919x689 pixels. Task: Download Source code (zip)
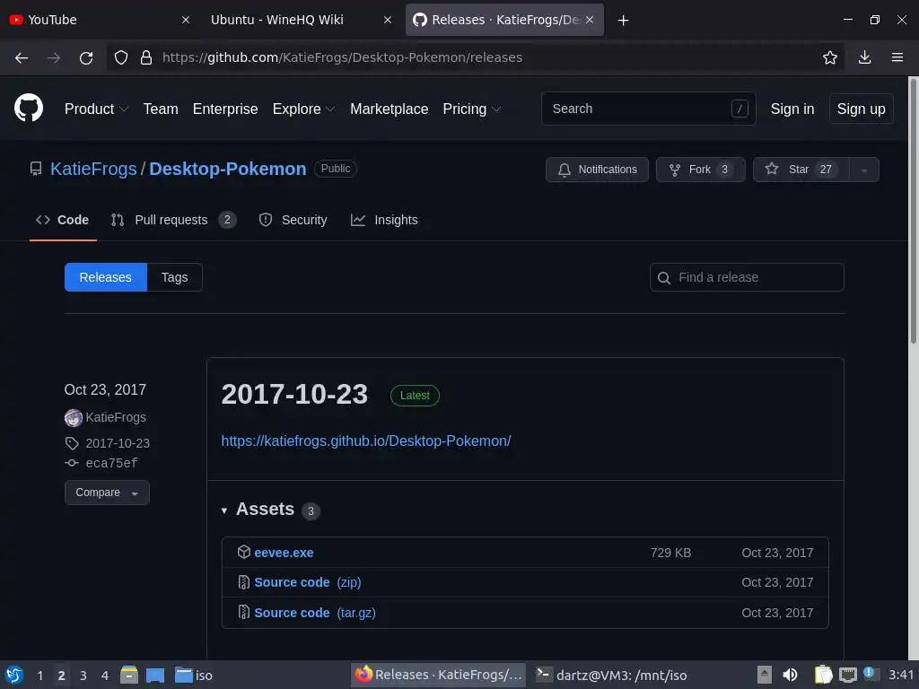pos(308,582)
